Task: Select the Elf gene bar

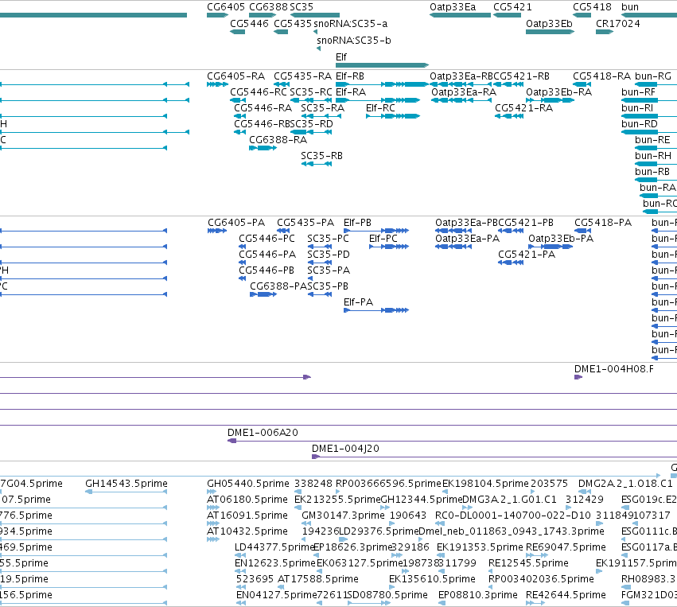Action: coord(382,65)
